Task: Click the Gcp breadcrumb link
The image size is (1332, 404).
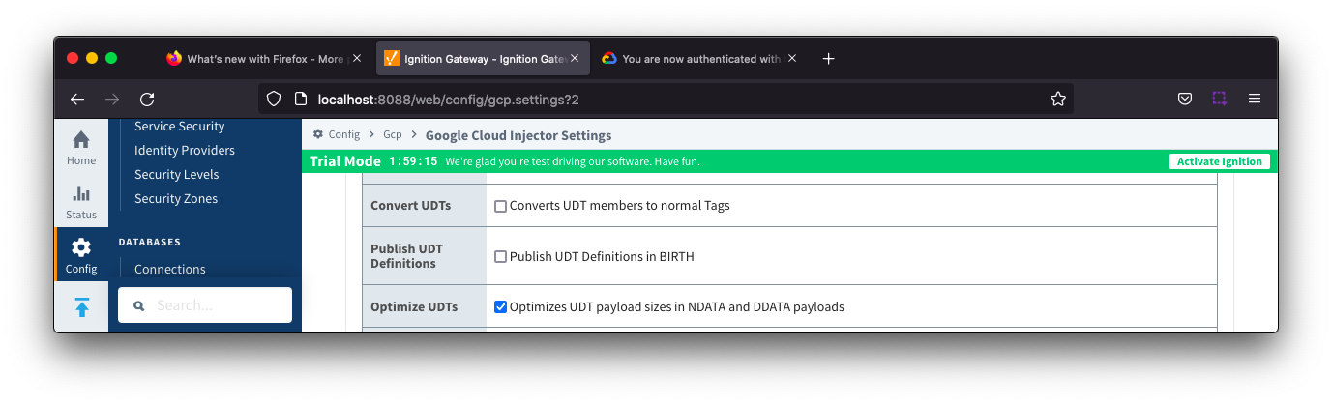Action: tap(392, 135)
